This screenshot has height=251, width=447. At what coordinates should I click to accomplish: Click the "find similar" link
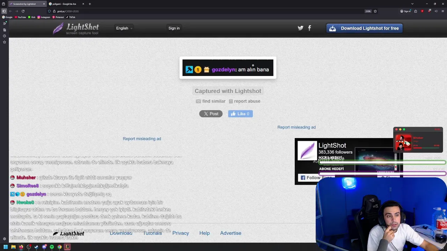click(x=211, y=101)
